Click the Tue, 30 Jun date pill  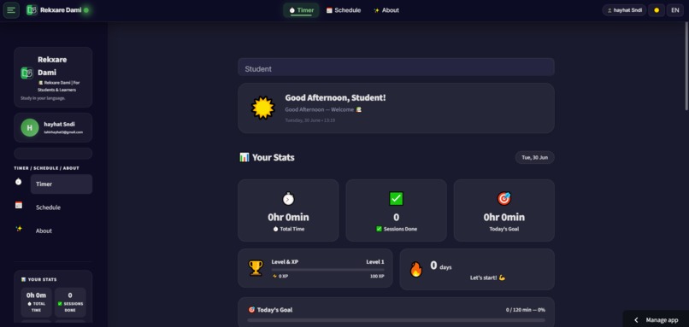pos(534,158)
